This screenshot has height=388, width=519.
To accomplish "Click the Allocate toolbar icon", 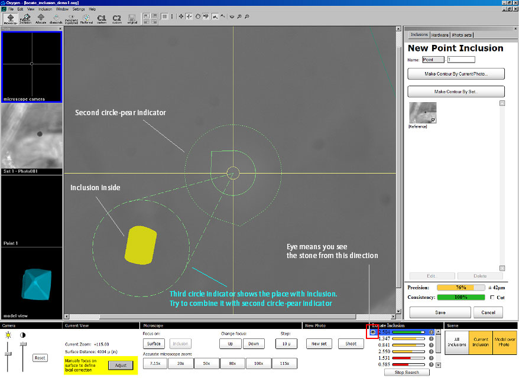I will [41, 18].
